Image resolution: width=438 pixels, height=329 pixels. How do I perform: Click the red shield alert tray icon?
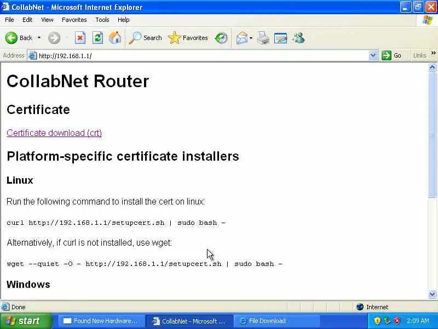[397, 321]
